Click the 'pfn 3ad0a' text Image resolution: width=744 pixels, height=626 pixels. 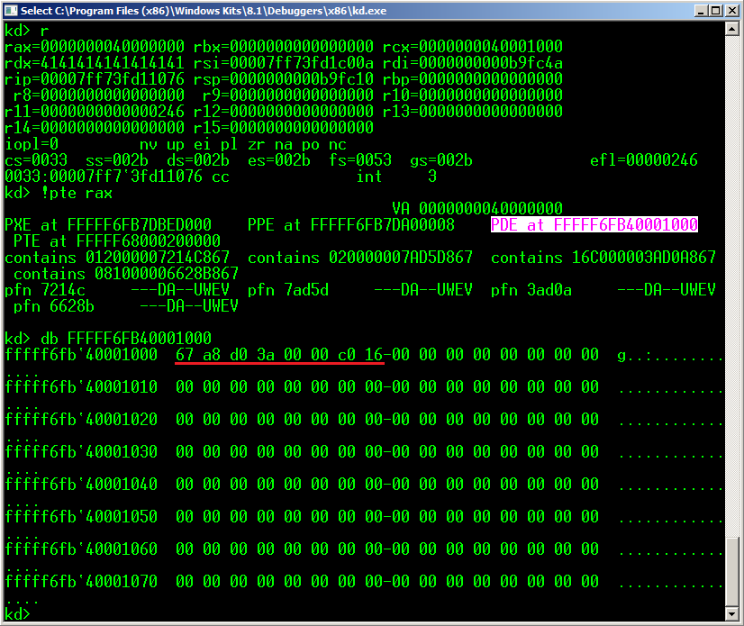point(531,289)
